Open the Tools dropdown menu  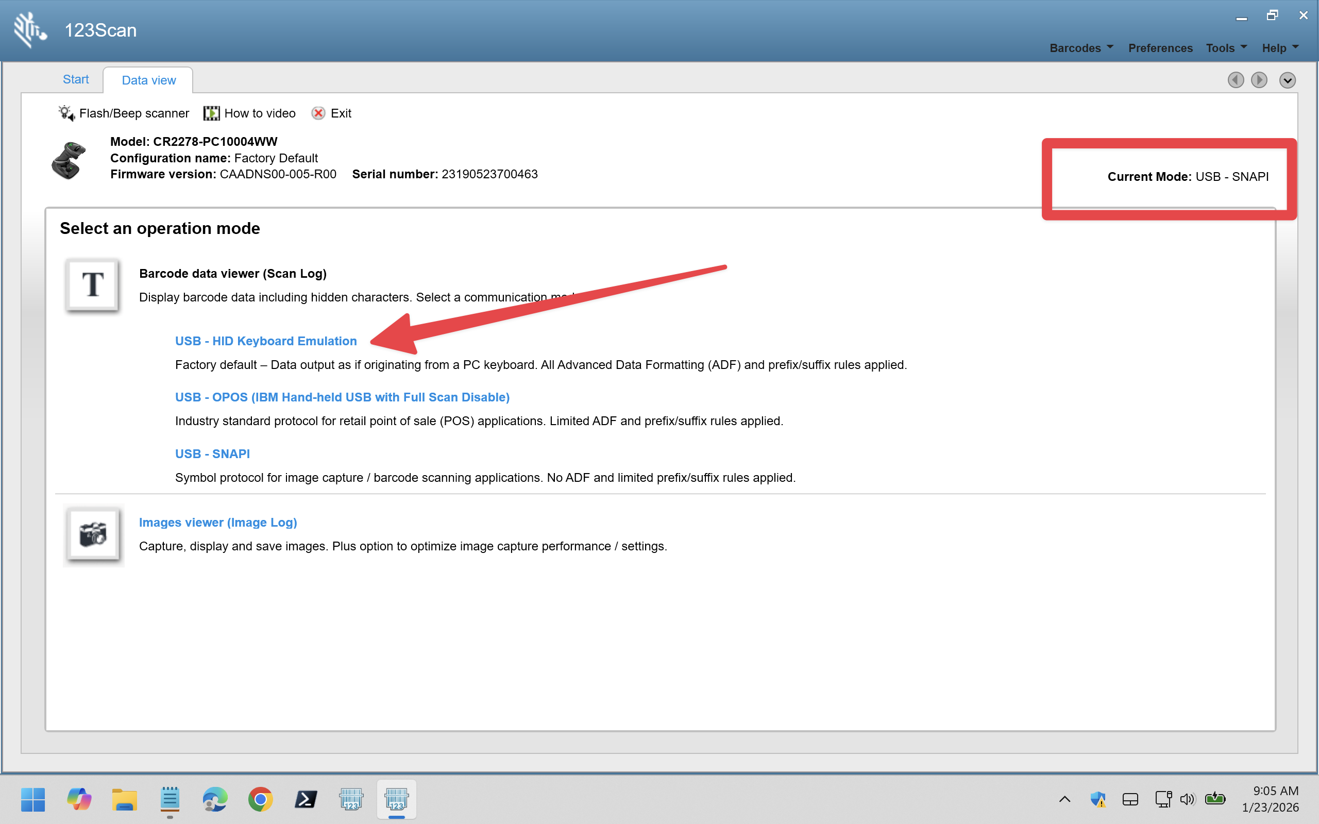(1226, 48)
